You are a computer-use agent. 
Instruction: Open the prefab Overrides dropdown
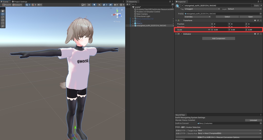pyautogui.click(x=197, y=17)
